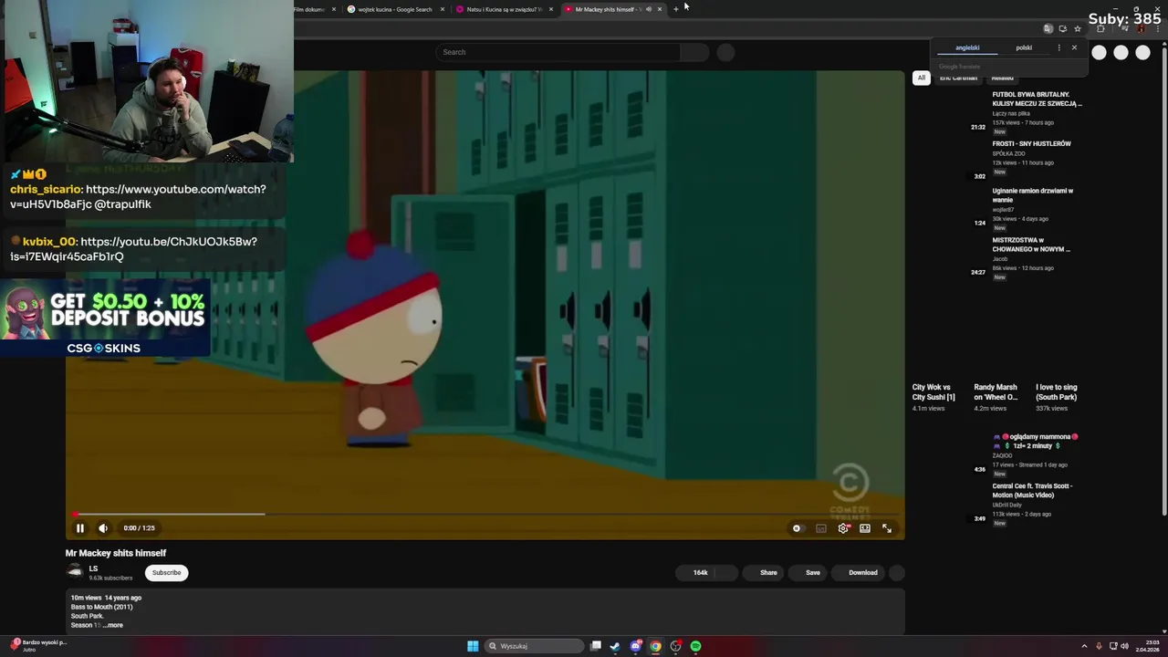This screenshot has height=657, width=1168.
Task: Select the All filter chip
Action: coord(922,78)
